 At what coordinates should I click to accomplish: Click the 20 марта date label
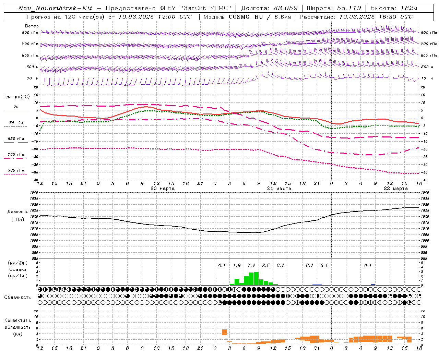click(163, 189)
